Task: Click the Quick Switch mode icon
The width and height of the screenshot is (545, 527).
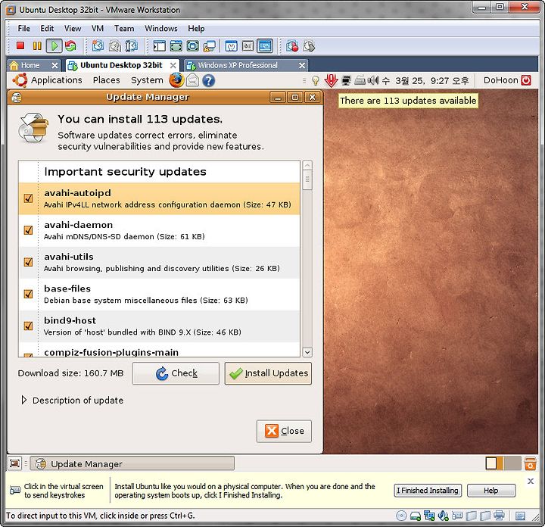Action: point(193,45)
